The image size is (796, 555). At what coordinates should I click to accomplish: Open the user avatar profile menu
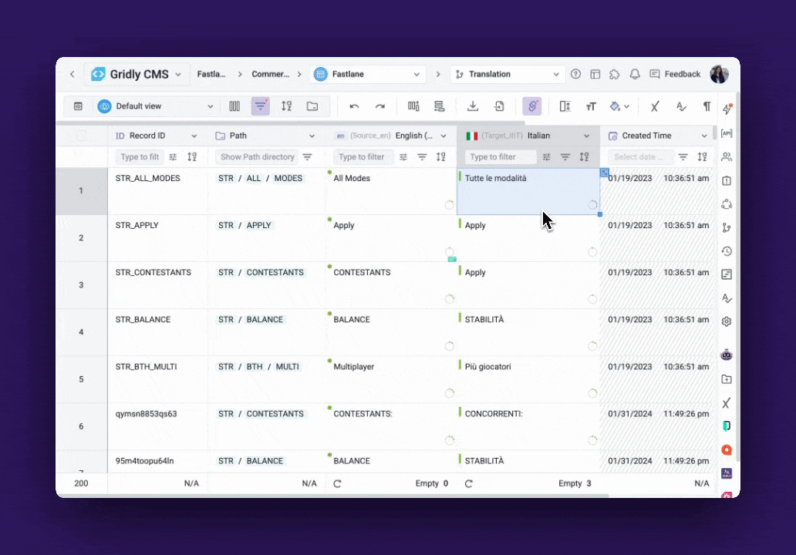pos(720,74)
